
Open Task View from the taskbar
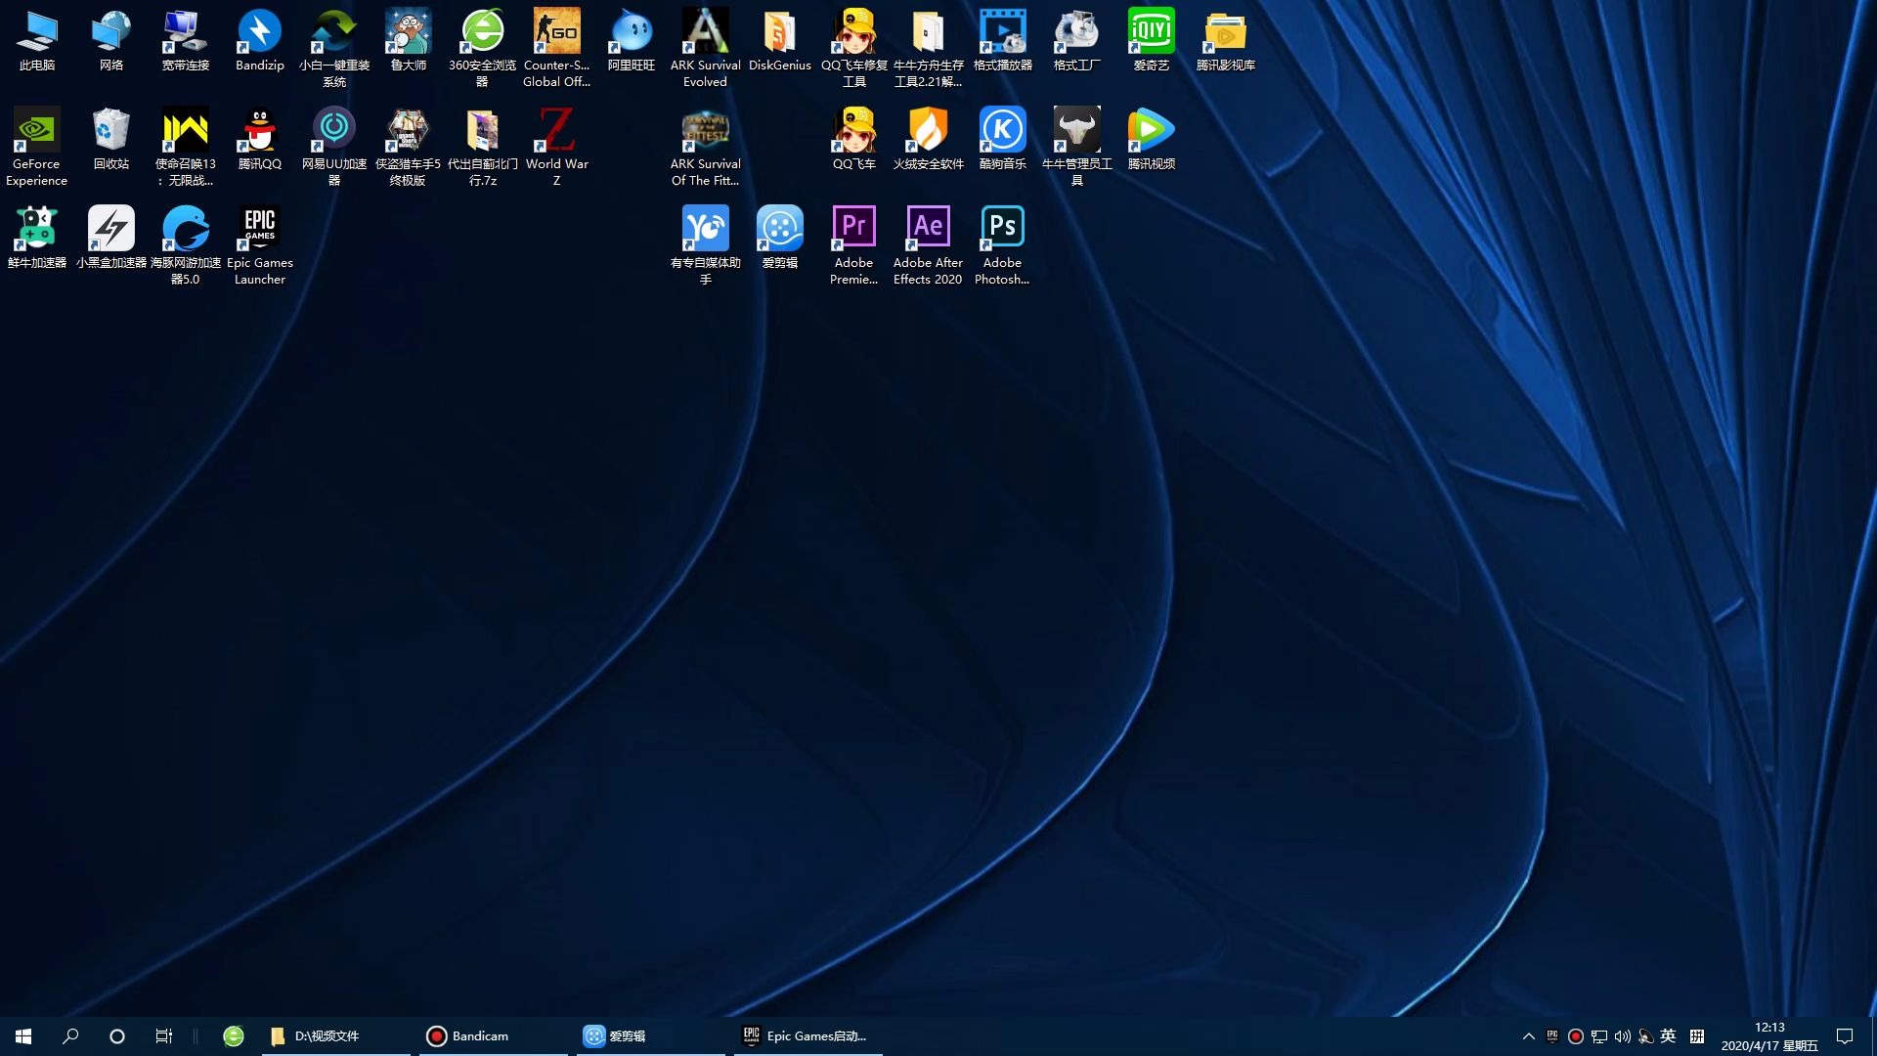[x=164, y=1036]
